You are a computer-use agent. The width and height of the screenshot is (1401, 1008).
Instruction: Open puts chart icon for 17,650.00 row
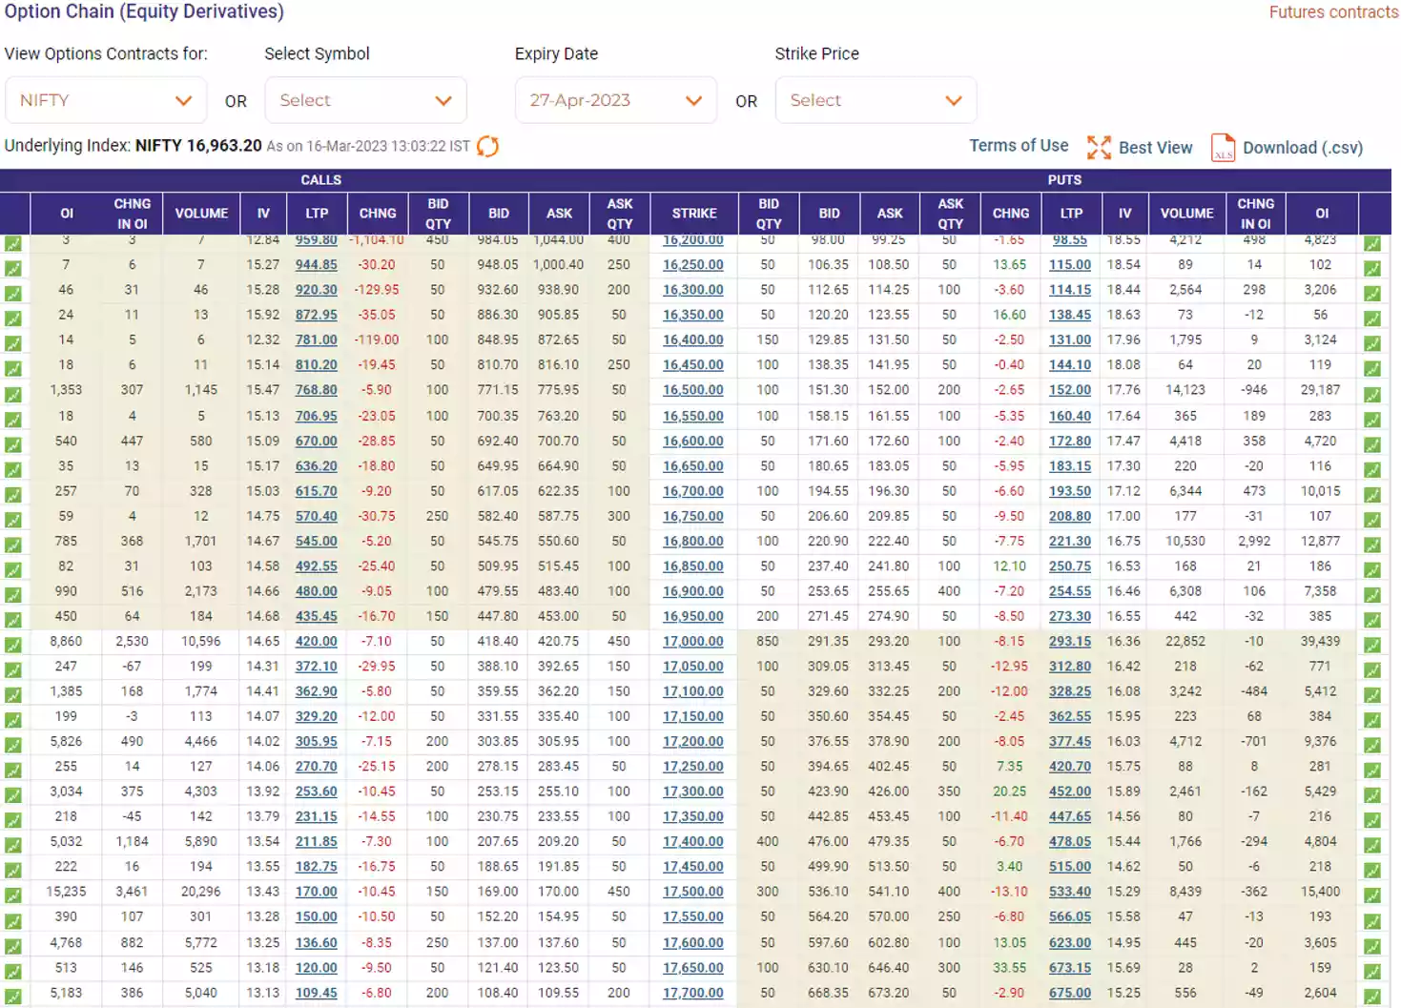1372,972
